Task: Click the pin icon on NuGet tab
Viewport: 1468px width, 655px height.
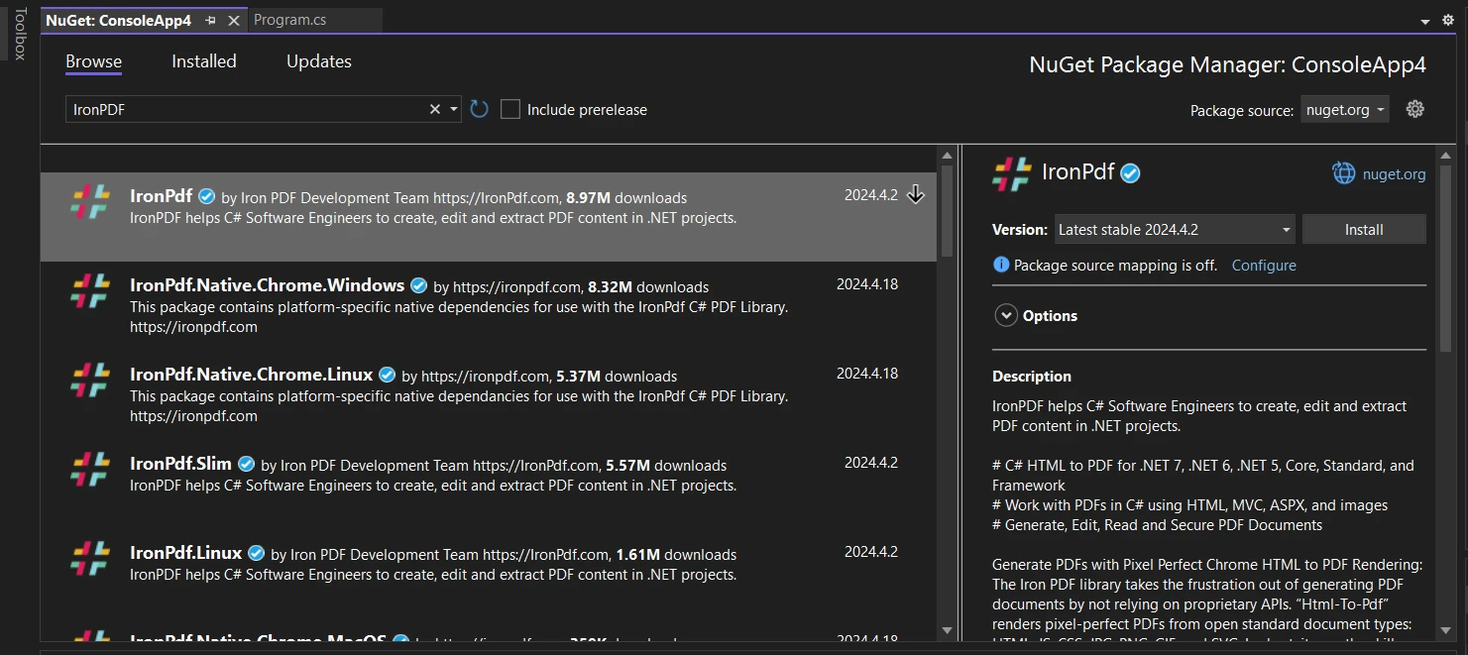Action: tap(210, 20)
